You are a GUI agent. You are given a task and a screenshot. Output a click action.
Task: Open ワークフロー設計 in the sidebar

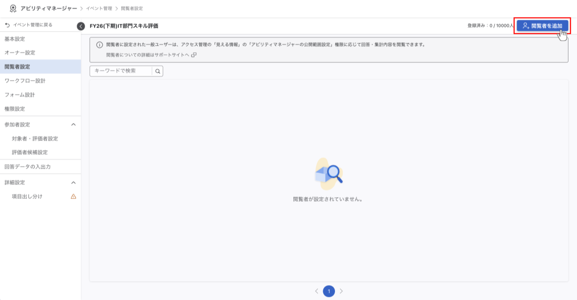41,81
